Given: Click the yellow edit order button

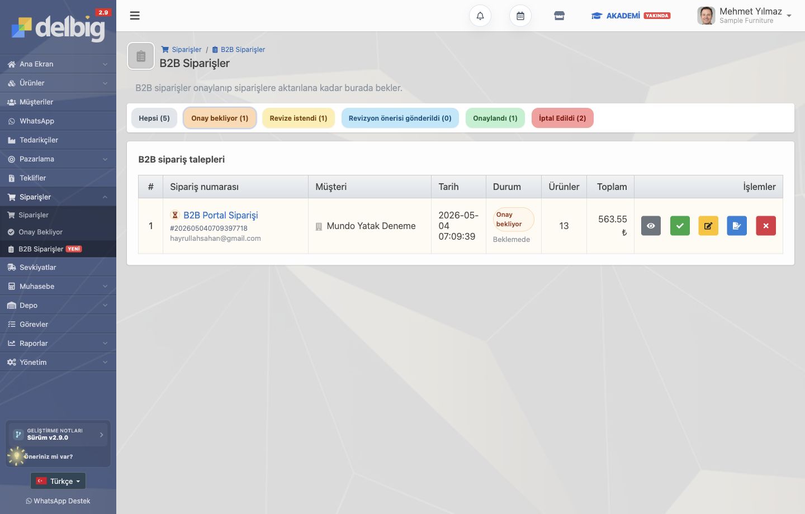Looking at the screenshot, I should click(708, 226).
